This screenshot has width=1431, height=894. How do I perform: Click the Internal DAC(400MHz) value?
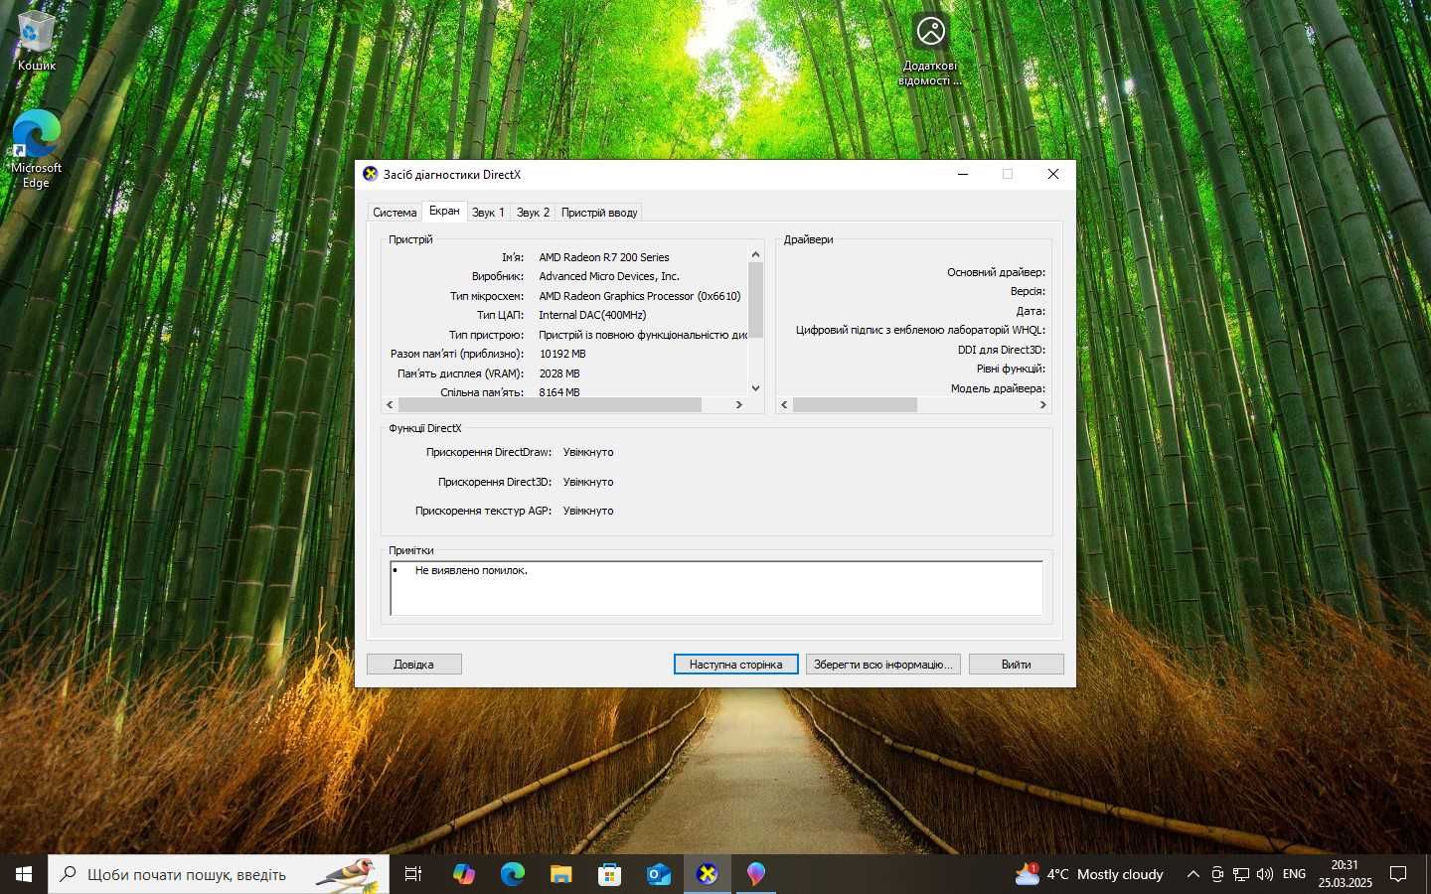pyautogui.click(x=592, y=315)
